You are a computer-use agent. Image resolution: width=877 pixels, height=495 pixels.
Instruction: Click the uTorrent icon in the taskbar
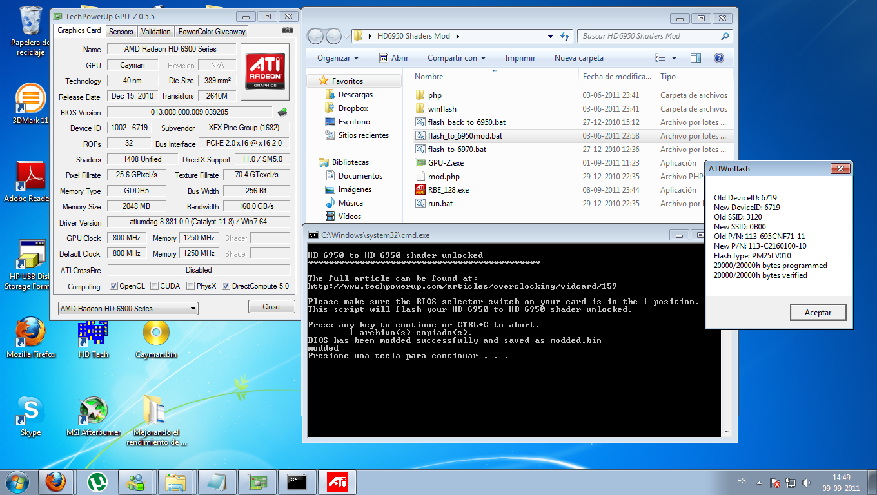(x=97, y=481)
